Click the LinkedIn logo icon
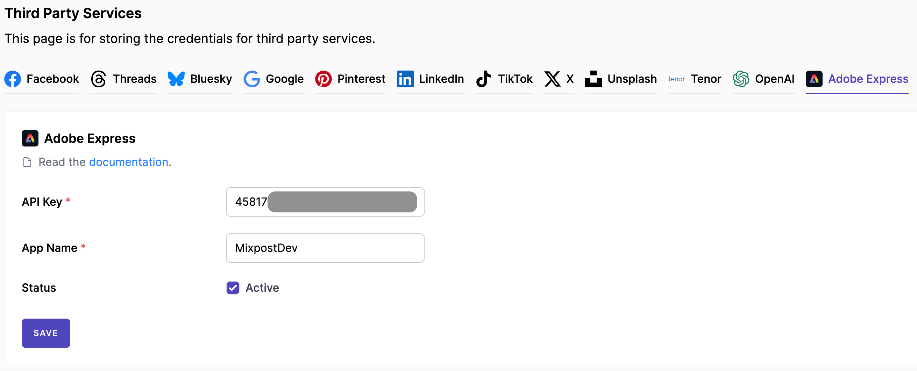This screenshot has height=371, width=917. (x=405, y=79)
